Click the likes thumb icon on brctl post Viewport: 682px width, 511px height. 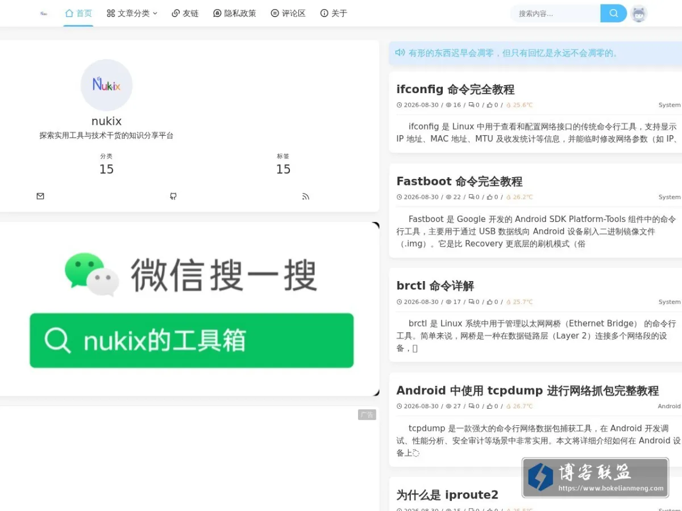489,302
